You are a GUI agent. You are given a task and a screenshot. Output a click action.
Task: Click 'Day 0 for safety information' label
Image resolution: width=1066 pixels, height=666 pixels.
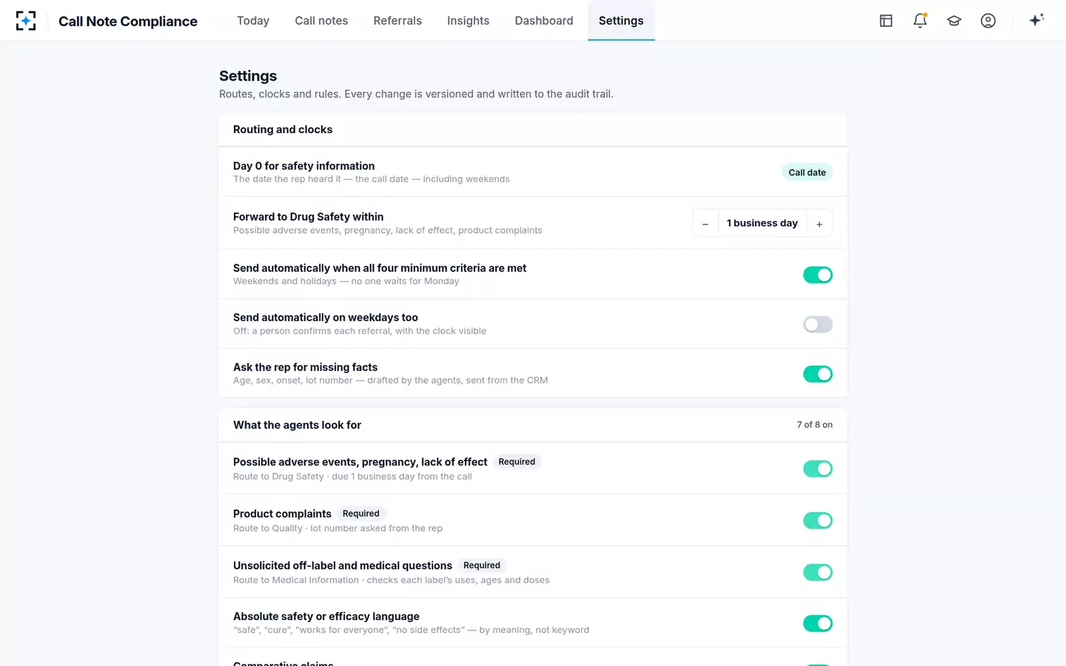click(304, 166)
